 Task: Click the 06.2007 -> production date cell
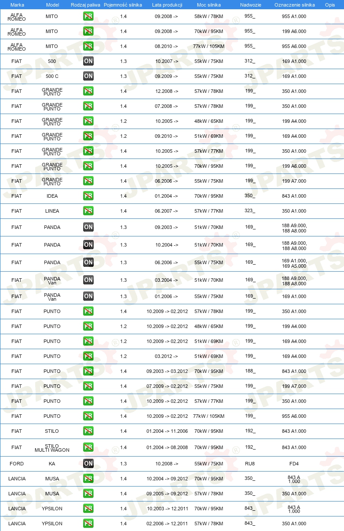(x=167, y=211)
